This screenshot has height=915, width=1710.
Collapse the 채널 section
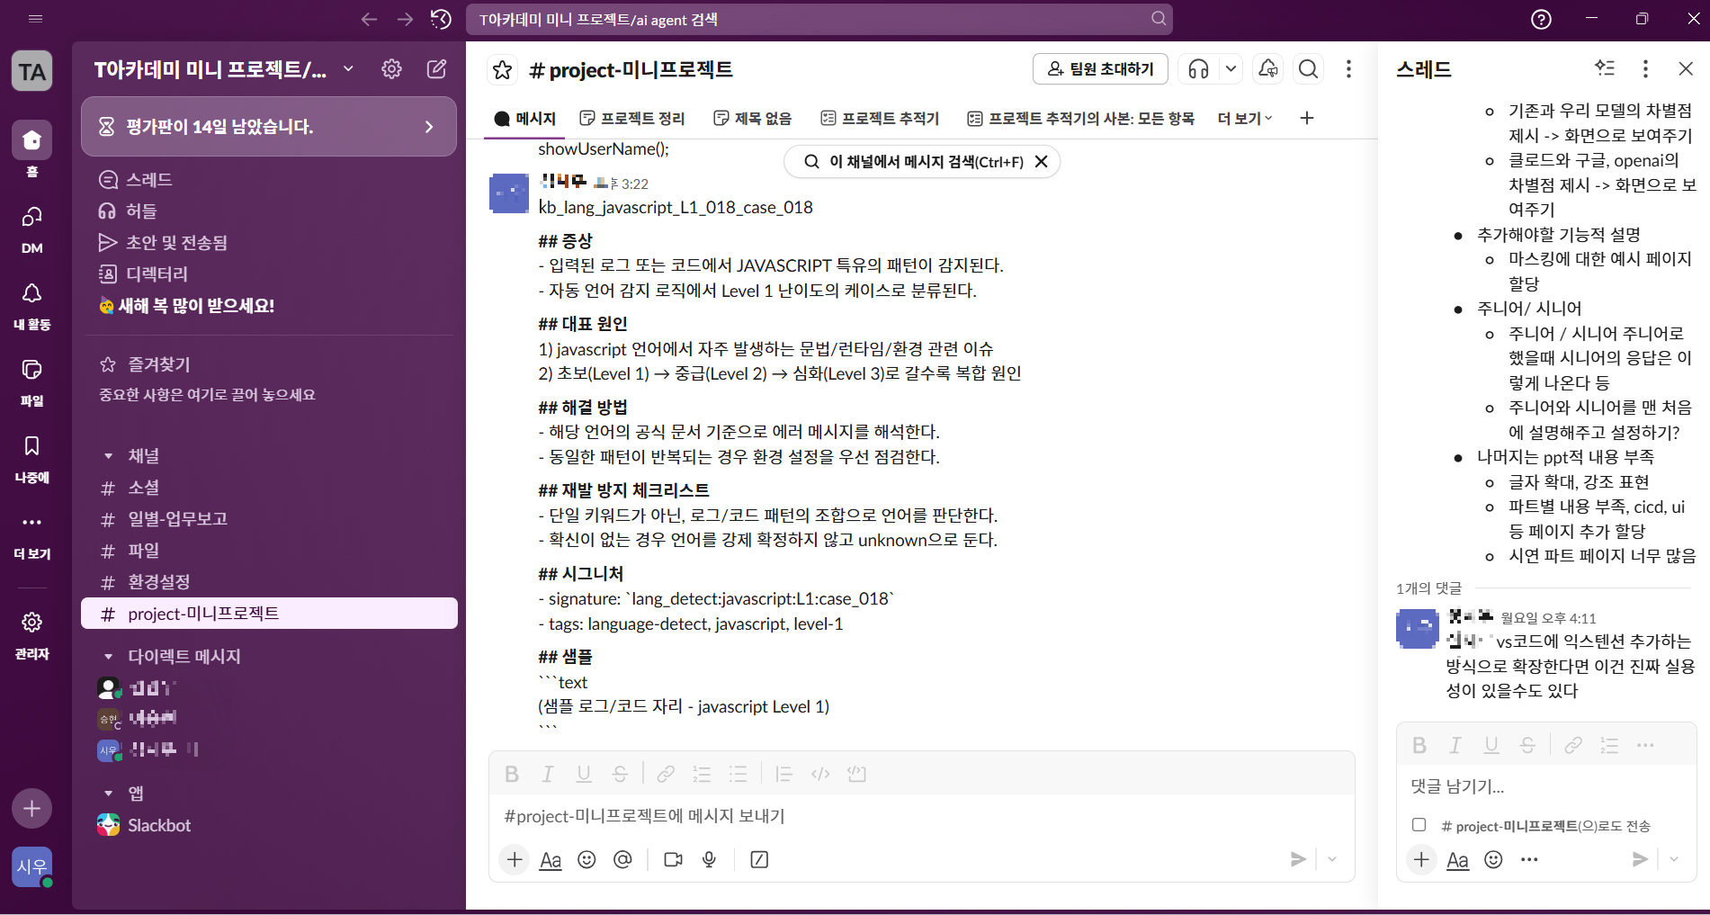[108, 456]
